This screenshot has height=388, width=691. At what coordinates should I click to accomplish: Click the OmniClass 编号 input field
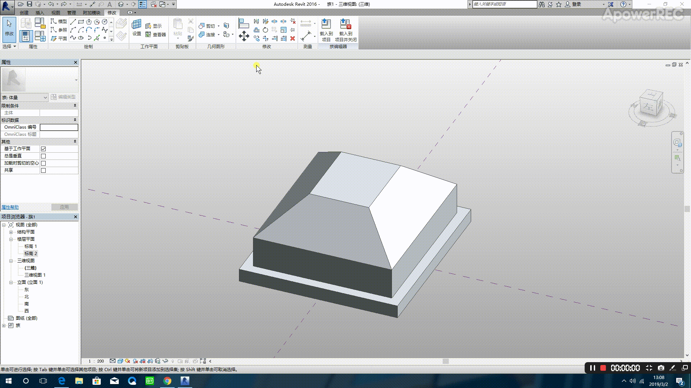click(59, 127)
